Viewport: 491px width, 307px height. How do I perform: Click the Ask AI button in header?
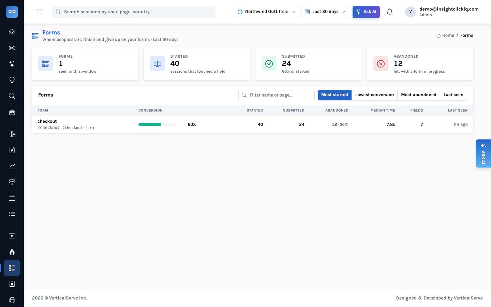[366, 12]
